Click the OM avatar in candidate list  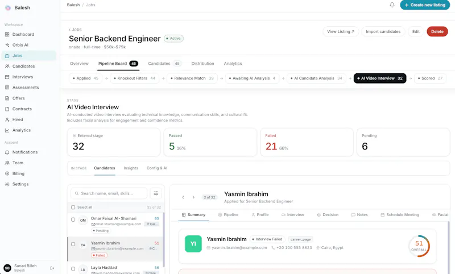pyautogui.click(x=83, y=221)
